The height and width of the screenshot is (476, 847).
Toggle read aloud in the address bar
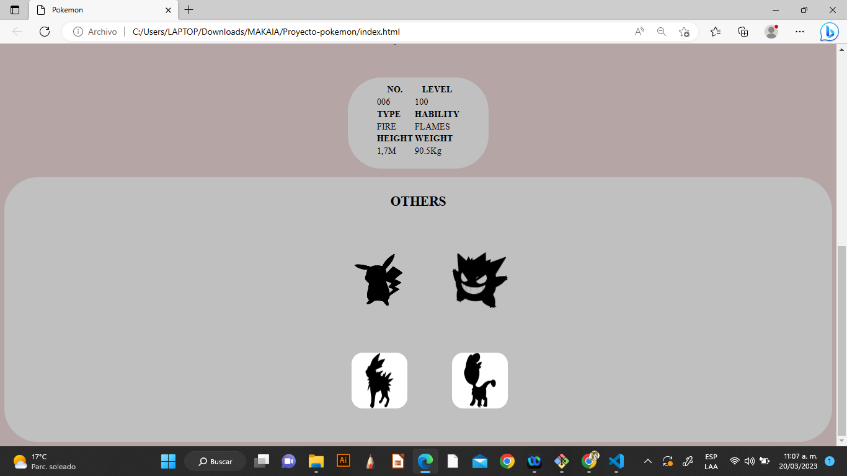638,31
